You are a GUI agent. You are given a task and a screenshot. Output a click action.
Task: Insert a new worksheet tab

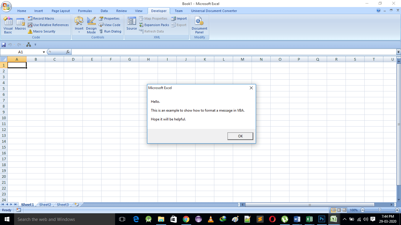(x=77, y=204)
